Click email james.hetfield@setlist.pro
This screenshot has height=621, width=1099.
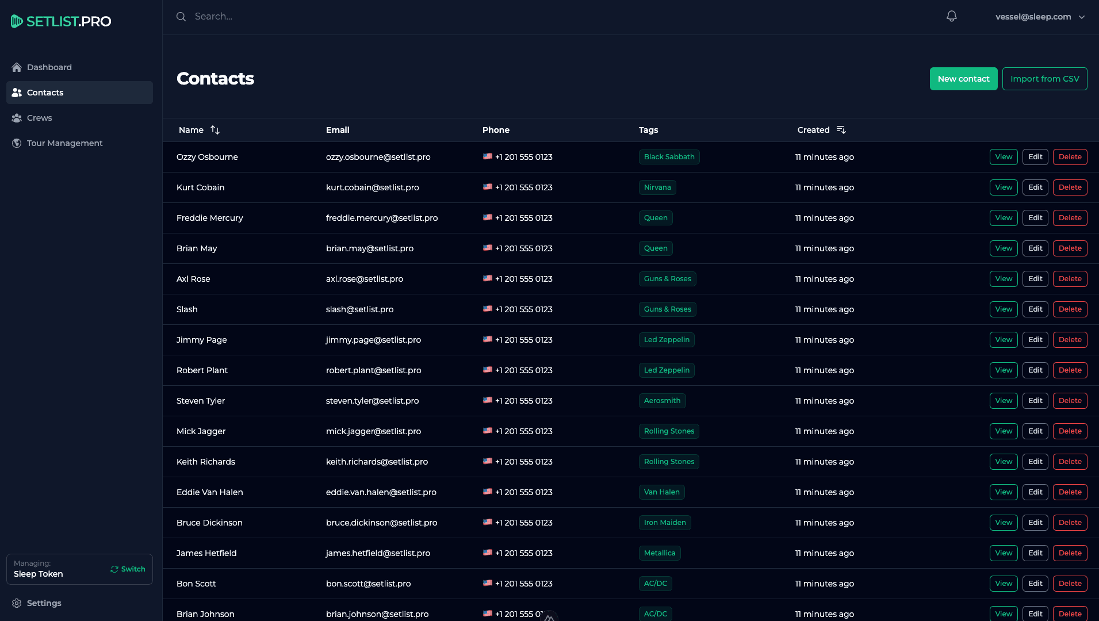[378, 553]
